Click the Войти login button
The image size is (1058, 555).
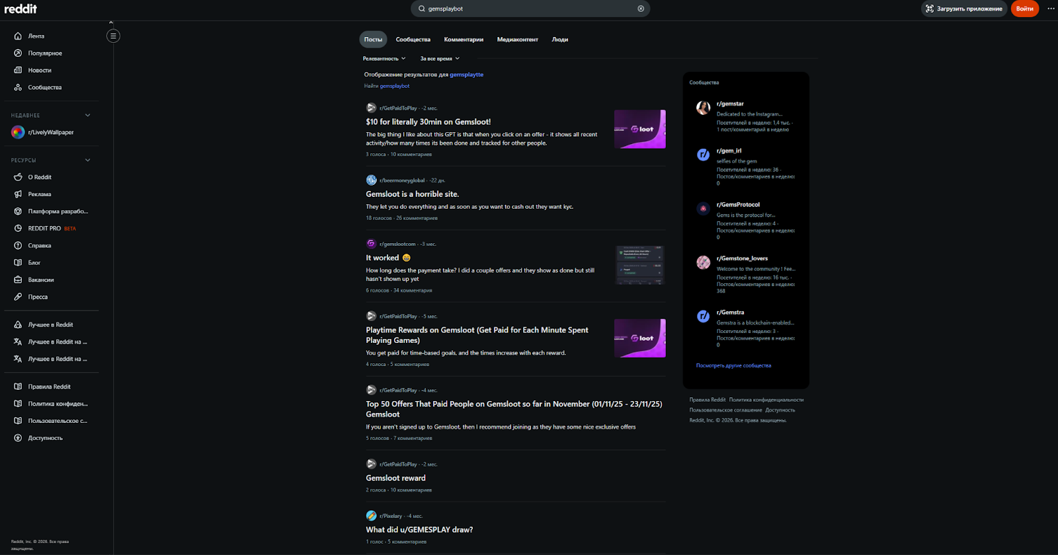pos(1024,9)
